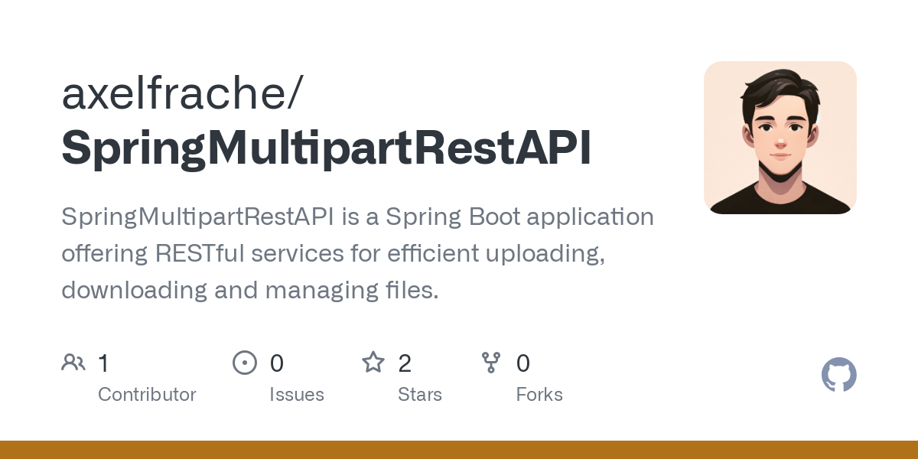Click the contributors people icon

[73, 362]
